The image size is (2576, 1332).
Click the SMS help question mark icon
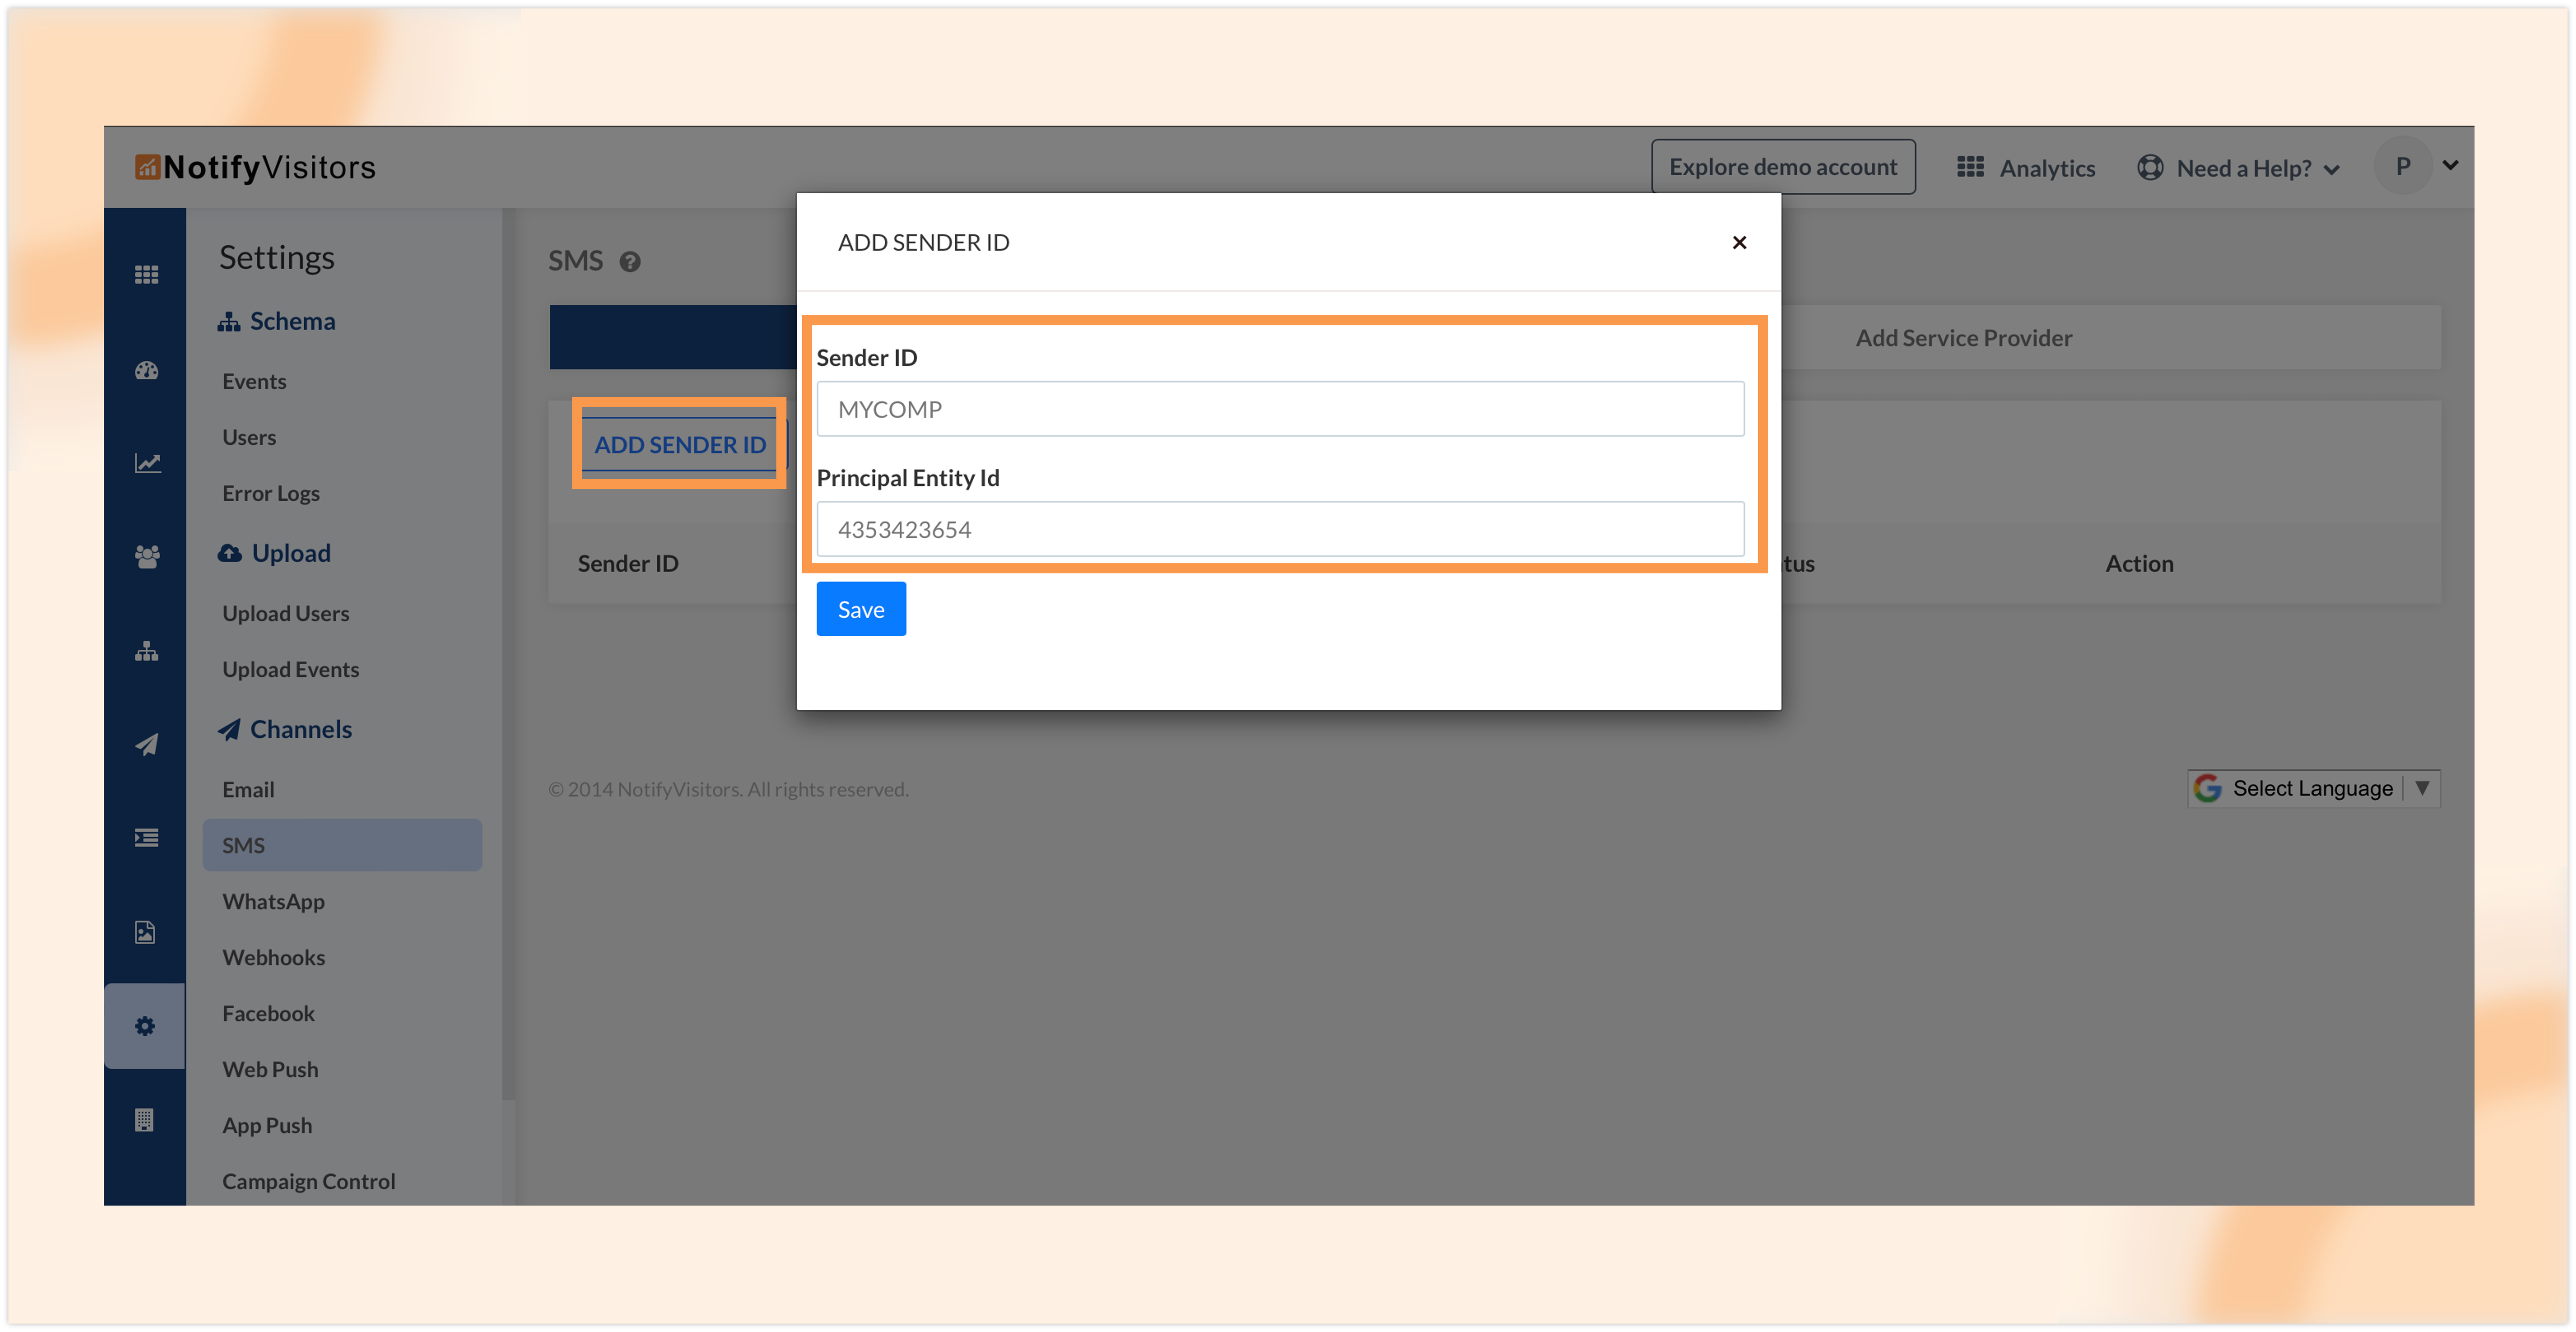(629, 262)
